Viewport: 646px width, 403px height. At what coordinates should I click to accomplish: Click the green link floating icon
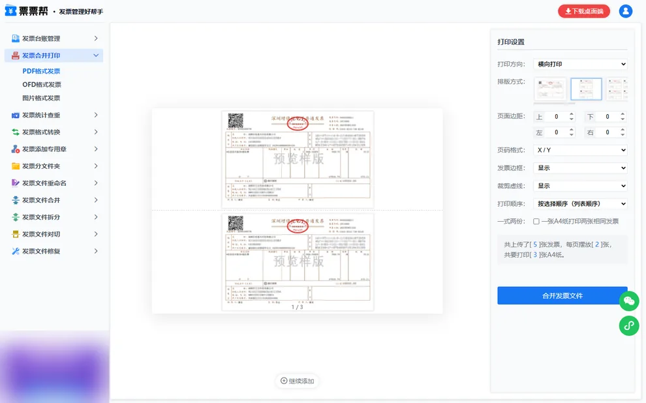[629, 325]
